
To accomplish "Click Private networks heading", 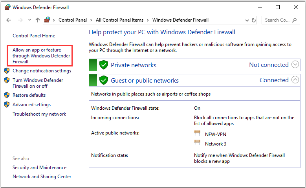I will point(134,65).
